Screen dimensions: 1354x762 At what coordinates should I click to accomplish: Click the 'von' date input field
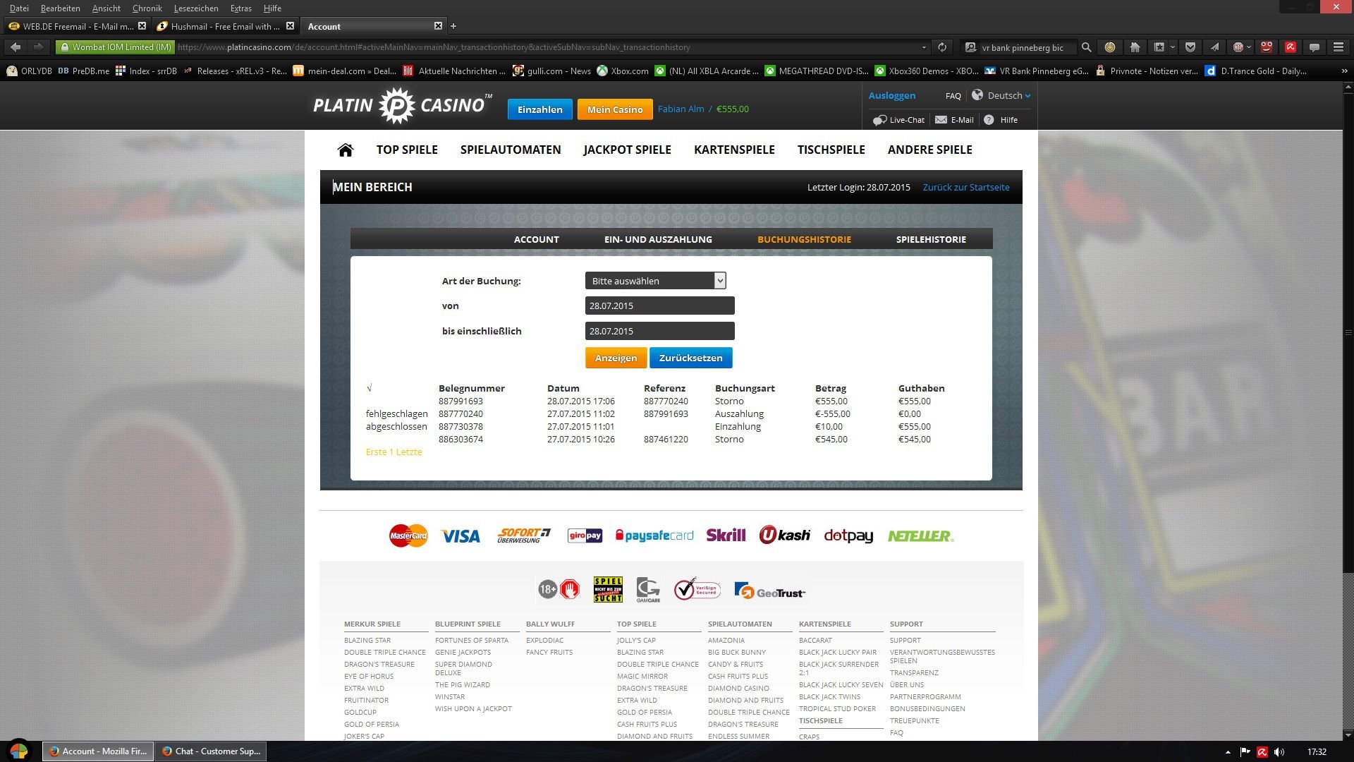[x=660, y=306]
